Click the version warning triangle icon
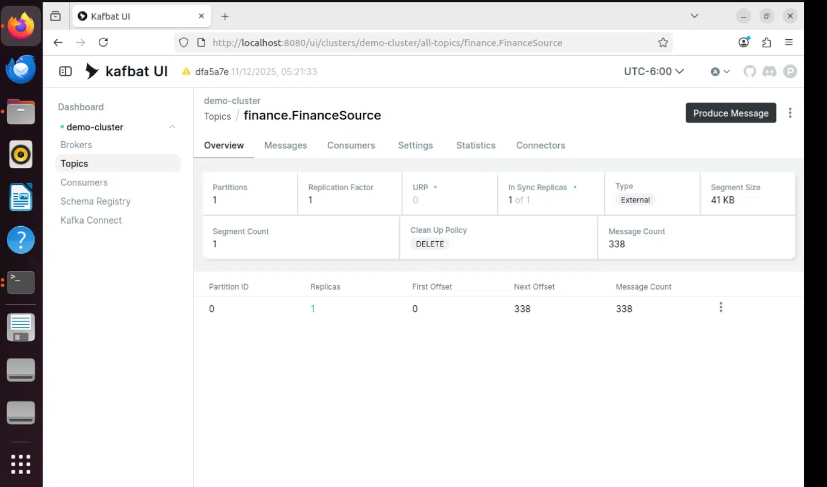Image resolution: width=827 pixels, height=487 pixels. tap(186, 71)
